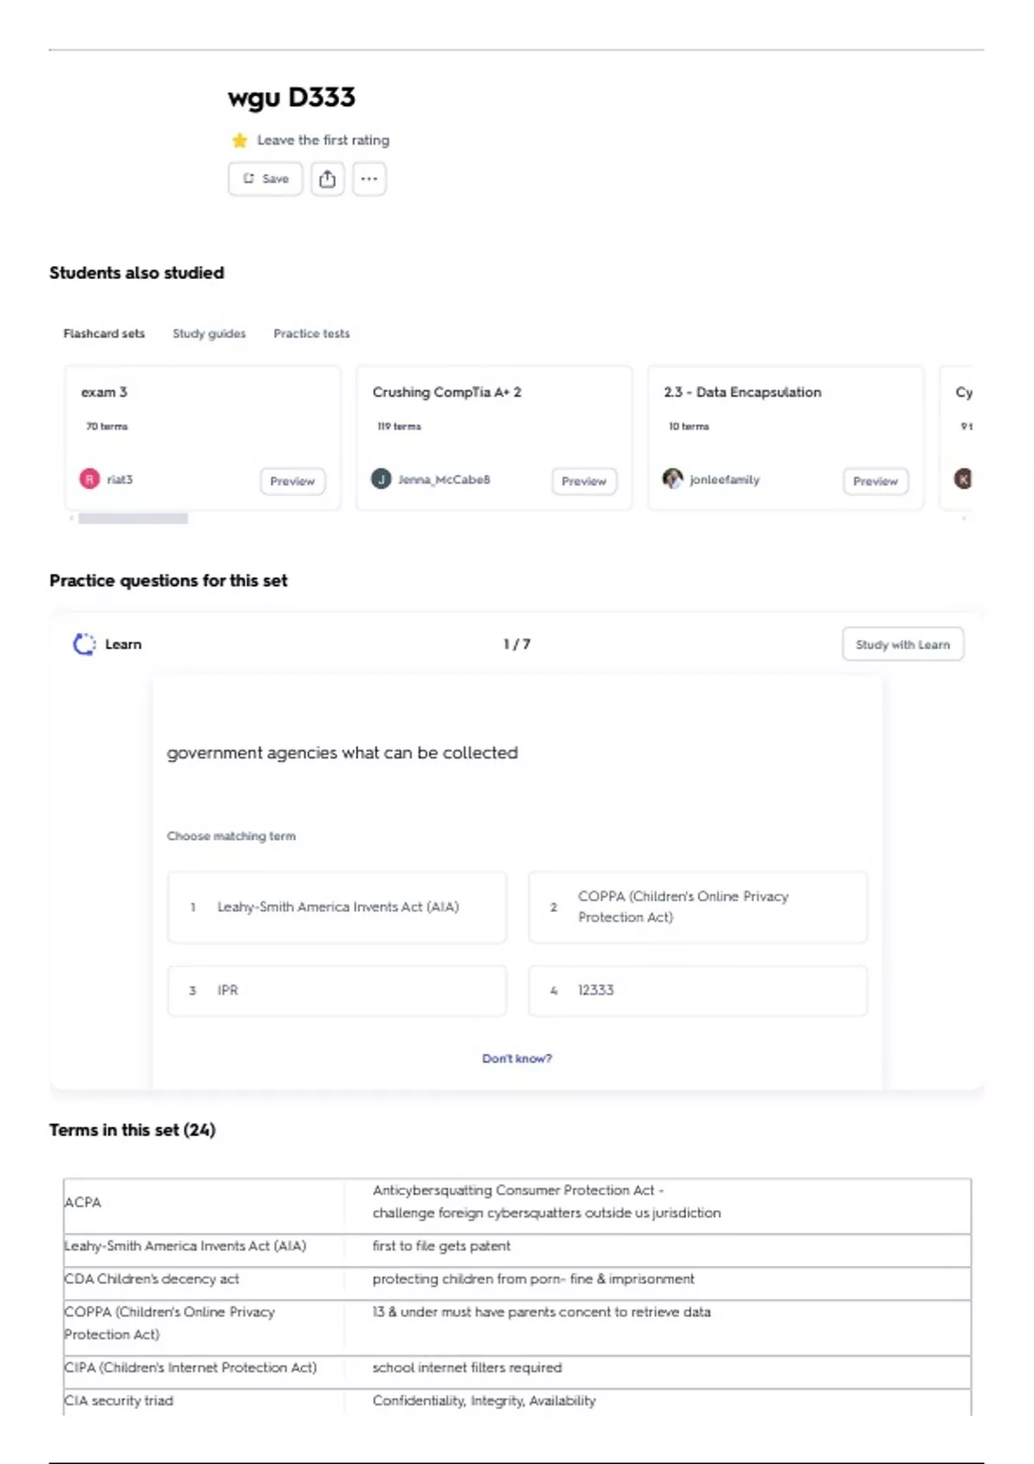
Task: Preview the exam 3 flashcard set
Action: tap(292, 481)
